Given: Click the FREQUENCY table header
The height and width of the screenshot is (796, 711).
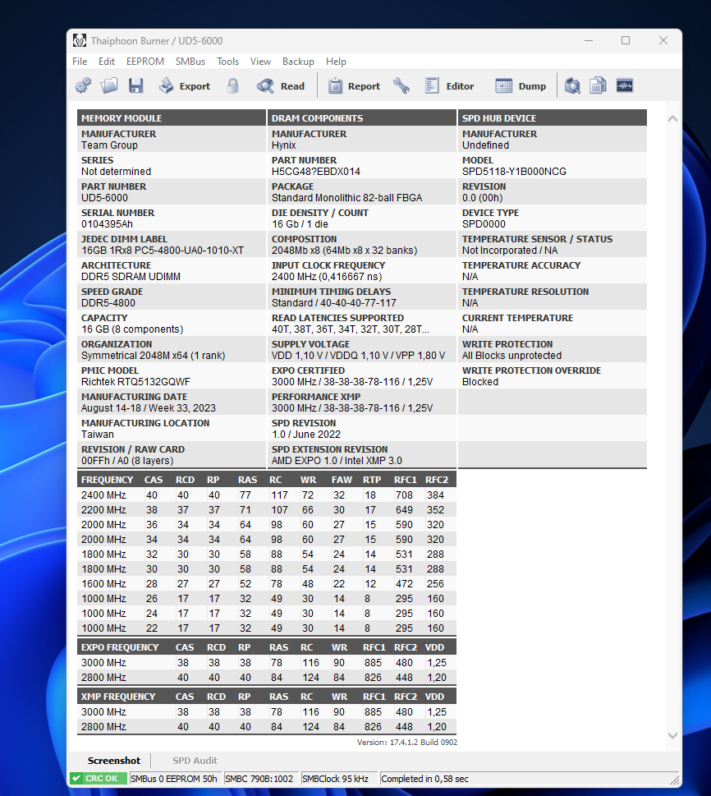Looking at the screenshot, I should pos(107,480).
